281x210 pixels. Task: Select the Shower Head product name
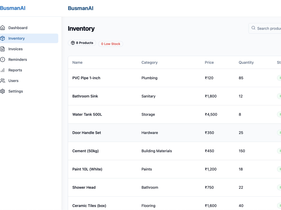[x=84, y=187]
